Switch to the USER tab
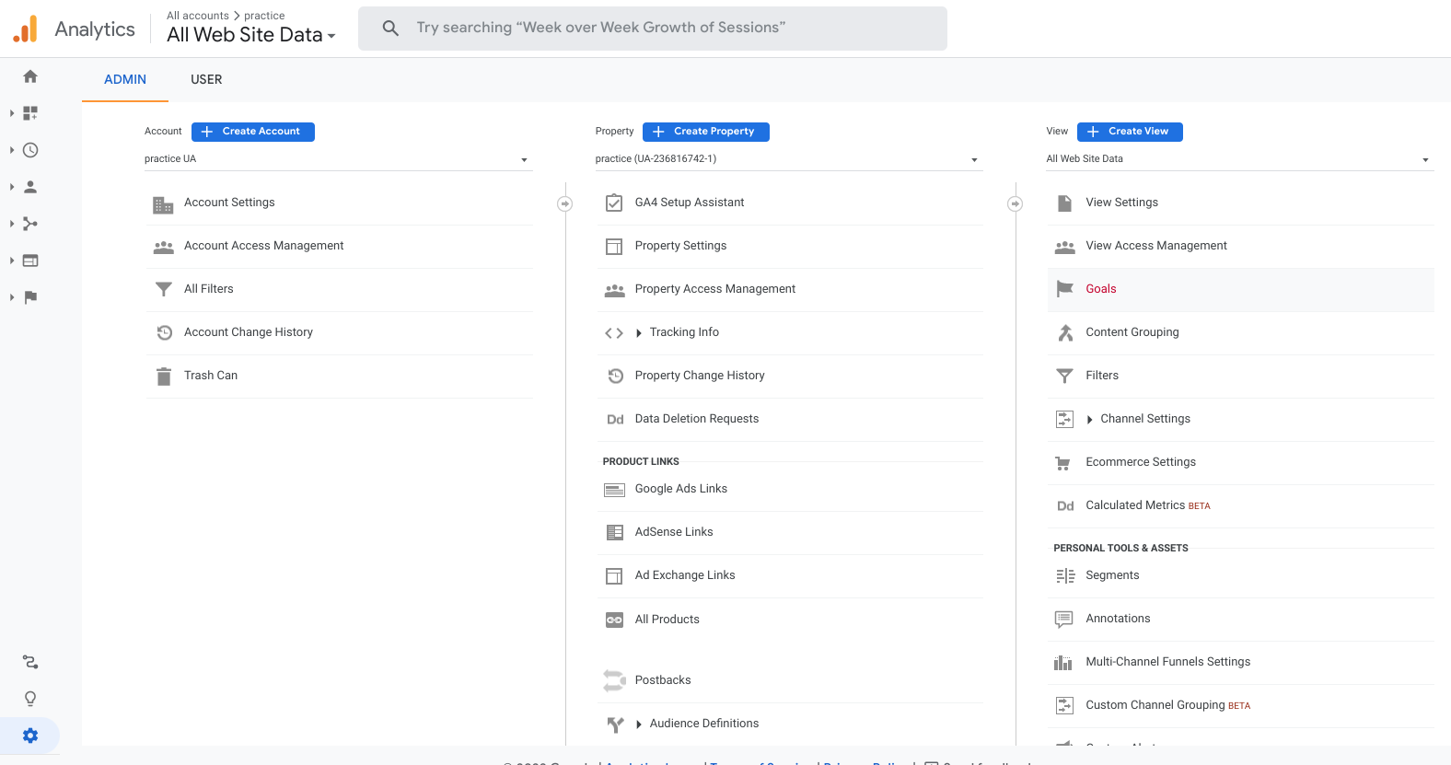1451x765 pixels. (x=206, y=79)
